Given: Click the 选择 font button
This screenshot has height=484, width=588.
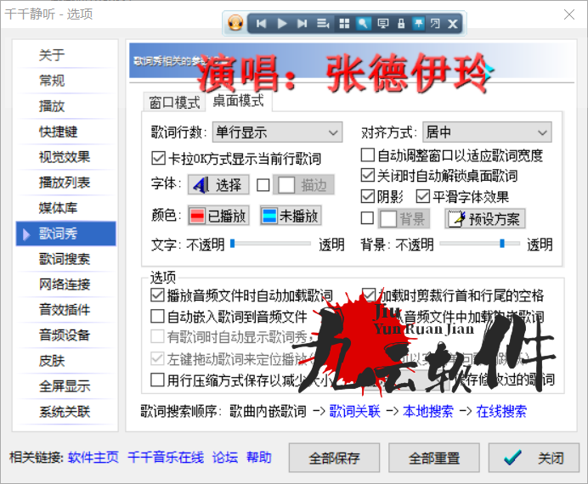Looking at the screenshot, I should pos(218,185).
